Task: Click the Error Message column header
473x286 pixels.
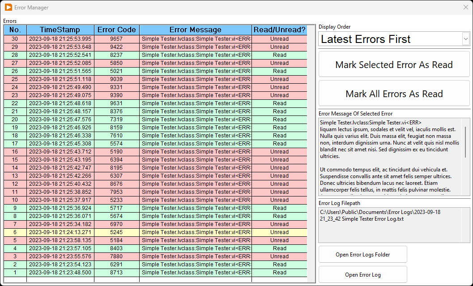Action: (196, 30)
